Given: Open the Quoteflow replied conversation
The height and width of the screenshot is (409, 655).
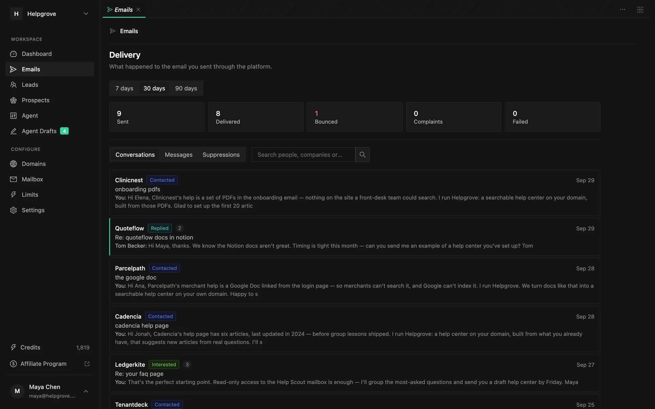Looking at the screenshot, I should point(354,237).
